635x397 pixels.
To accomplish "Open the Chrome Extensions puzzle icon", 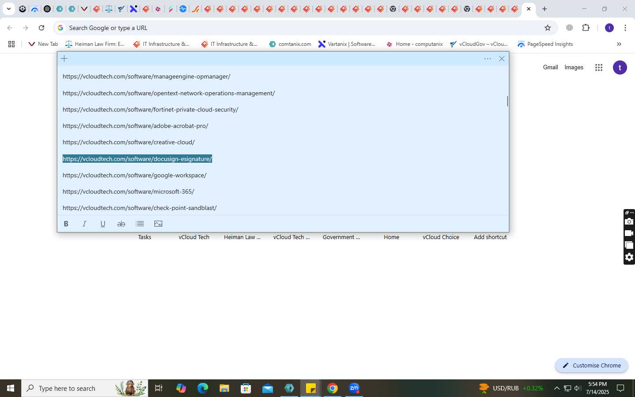I will point(586,28).
